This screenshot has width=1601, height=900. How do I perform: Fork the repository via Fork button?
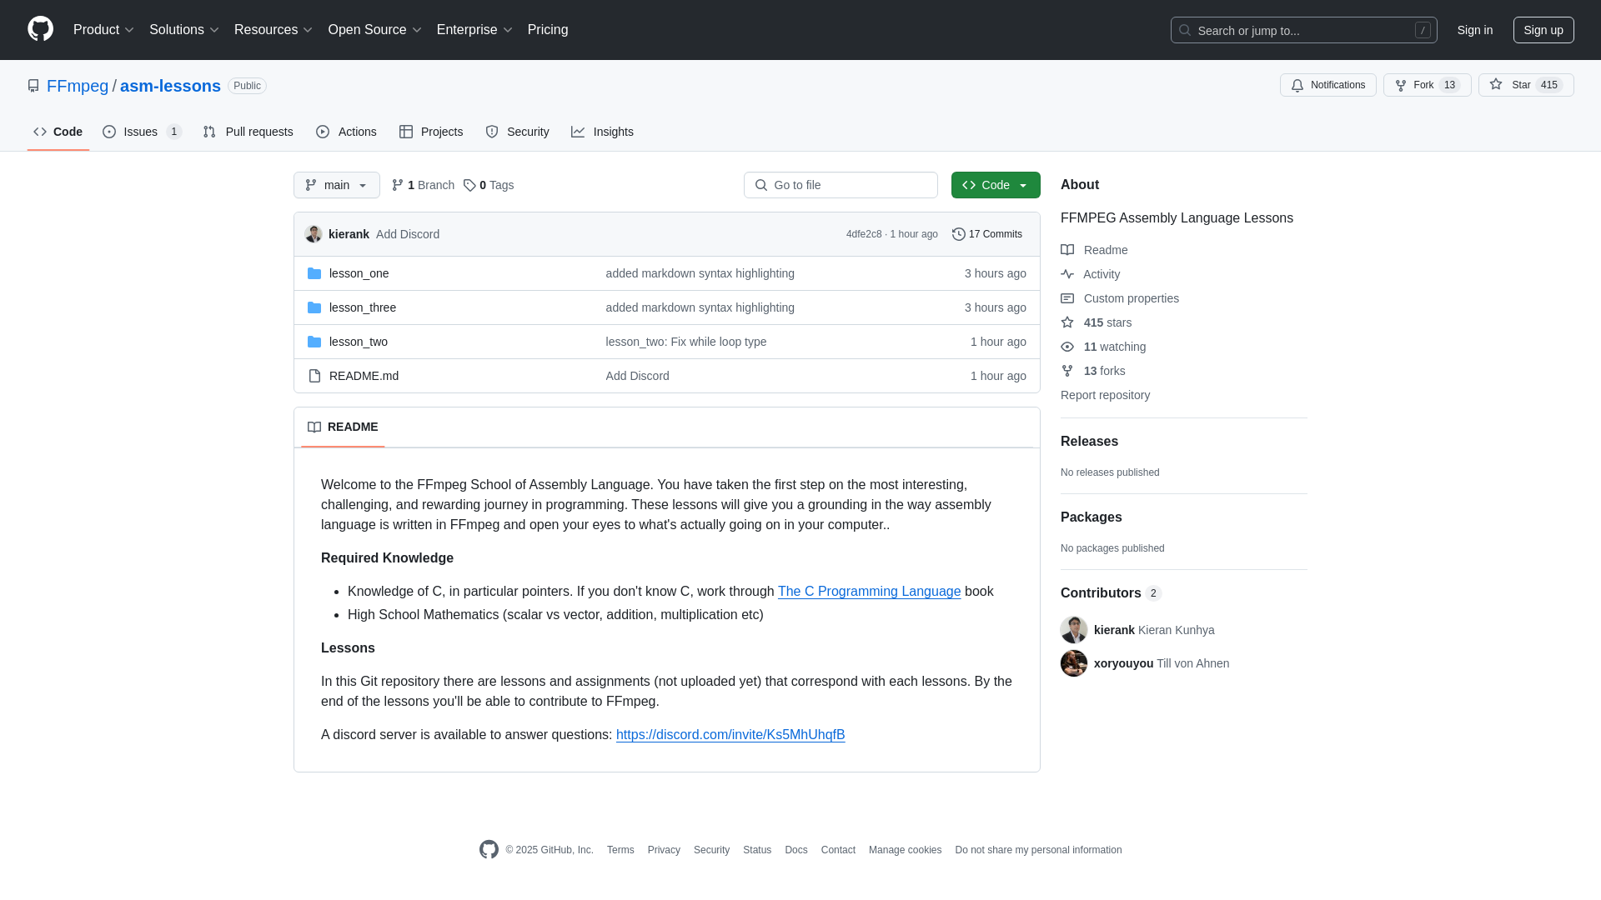1427,85
